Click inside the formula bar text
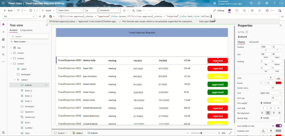 pyautogui.click(x=134, y=16)
